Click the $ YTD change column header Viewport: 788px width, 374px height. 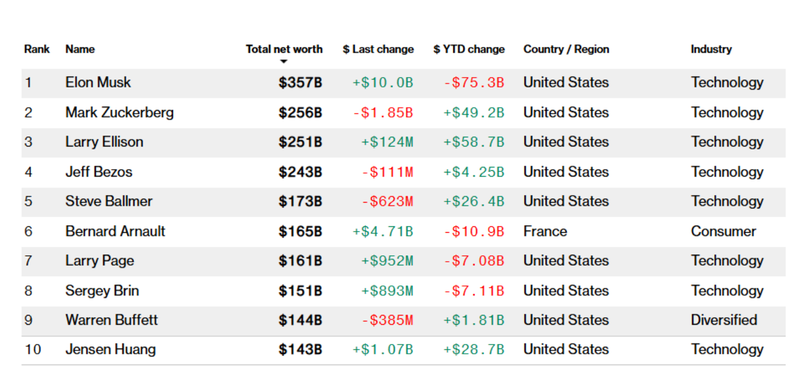coord(469,49)
